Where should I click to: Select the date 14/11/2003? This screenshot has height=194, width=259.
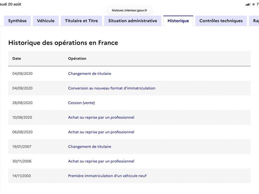point(21,176)
